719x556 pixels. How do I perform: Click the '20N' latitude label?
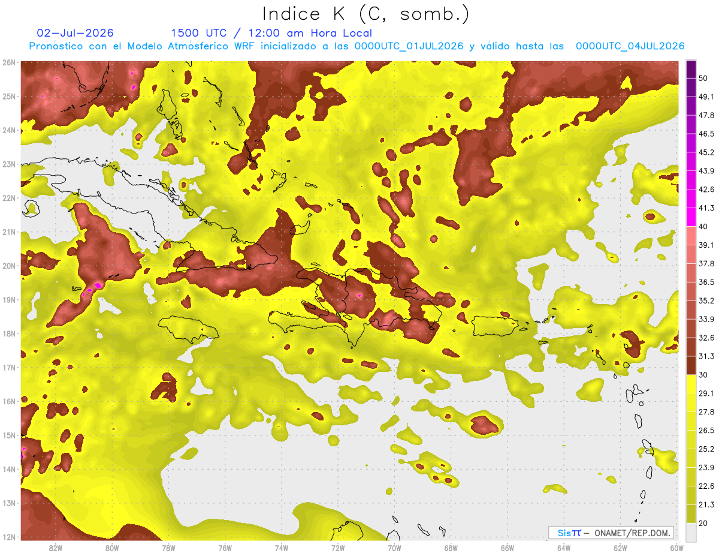coord(8,266)
